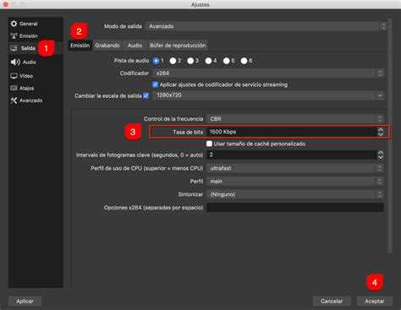
Task: Click the settings panel vertical scrollbar
Action: tap(390, 135)
